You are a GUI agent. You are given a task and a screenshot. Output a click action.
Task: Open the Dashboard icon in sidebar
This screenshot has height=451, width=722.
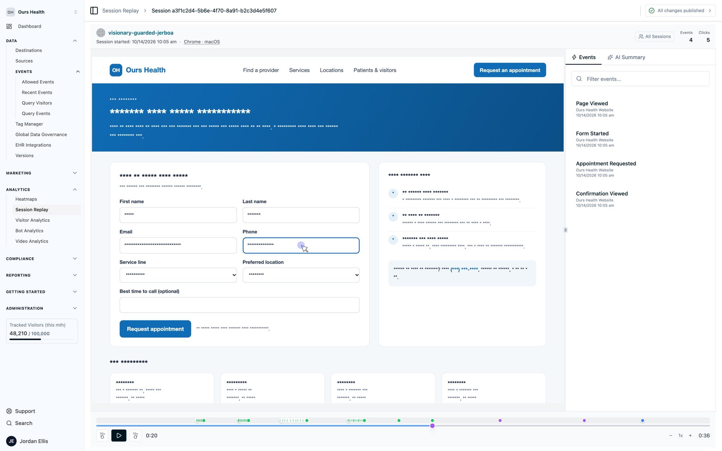click(x=9, y=26)
